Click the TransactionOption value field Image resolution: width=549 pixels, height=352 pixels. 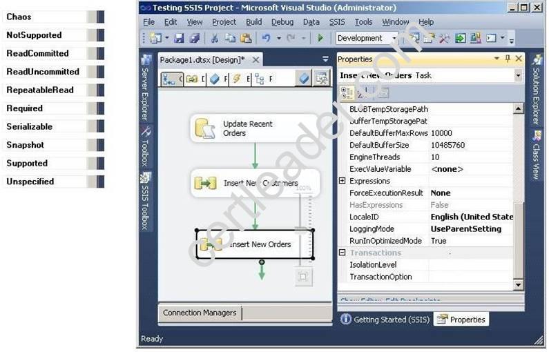(470, 277)
